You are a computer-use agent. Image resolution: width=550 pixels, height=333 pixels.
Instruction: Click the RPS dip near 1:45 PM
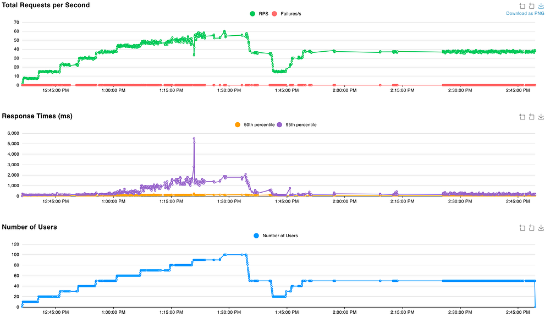(279, 71)
